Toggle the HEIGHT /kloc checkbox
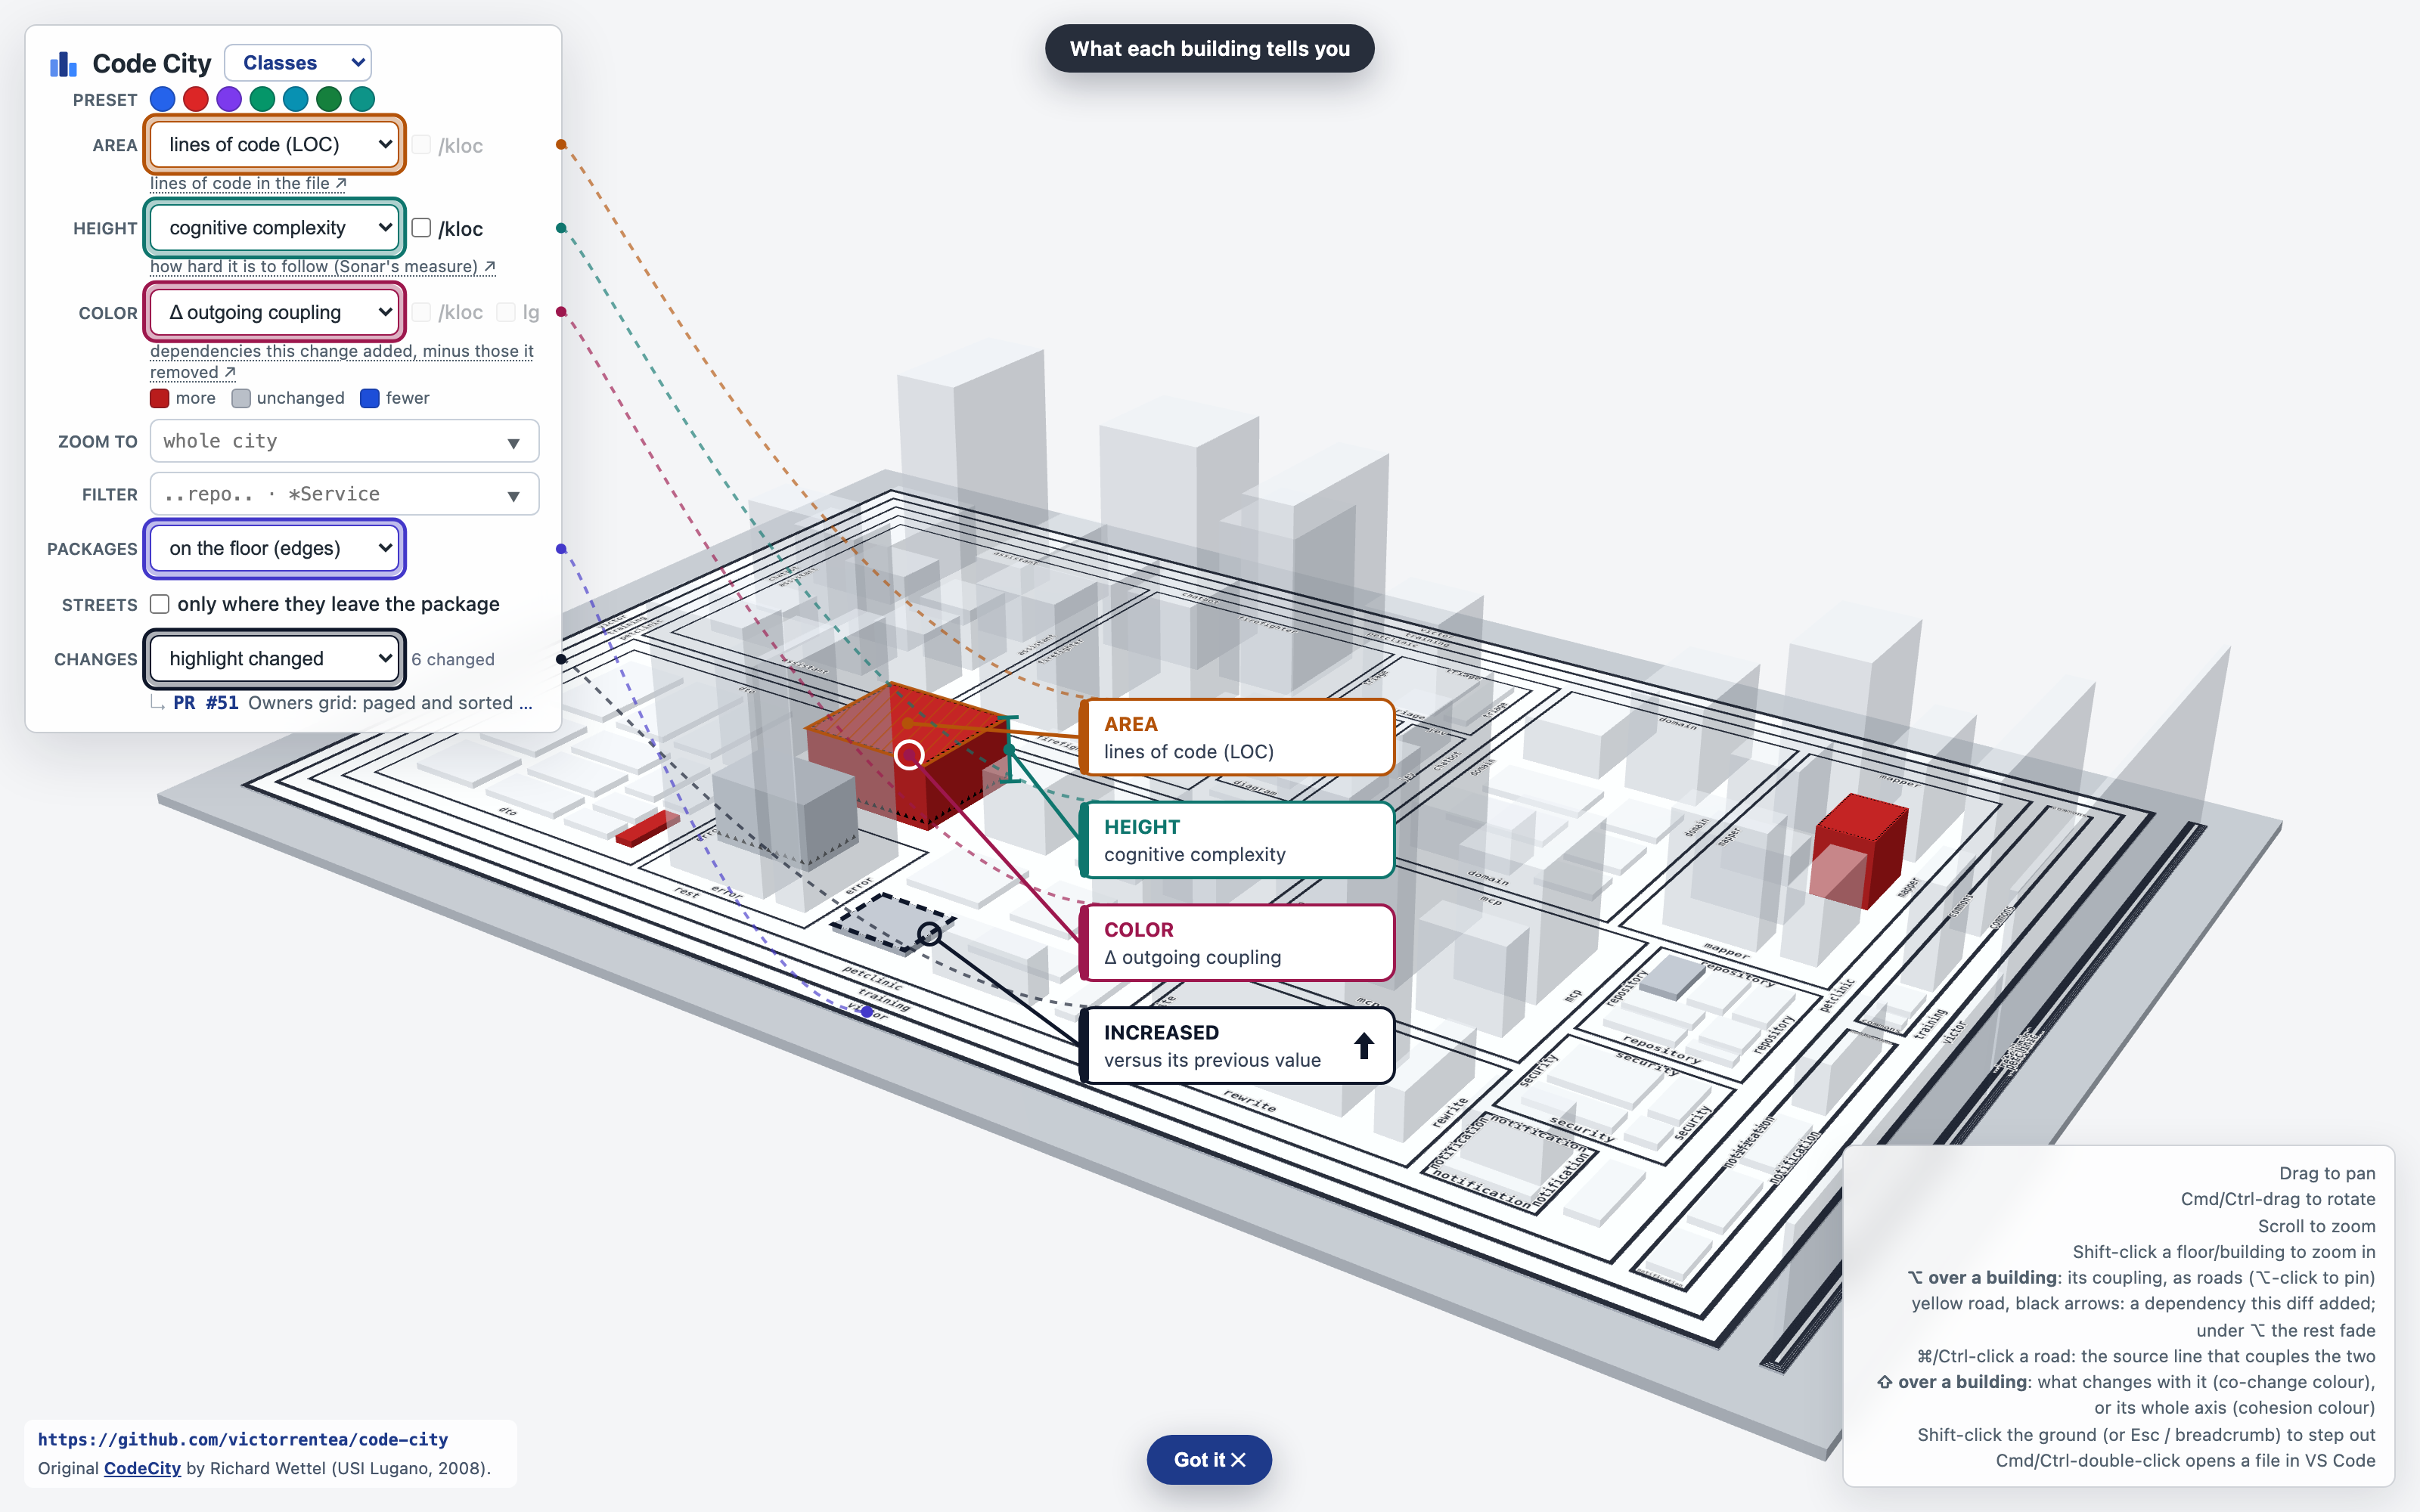Screen dimensions: 2420x1512 pos(421,228)
